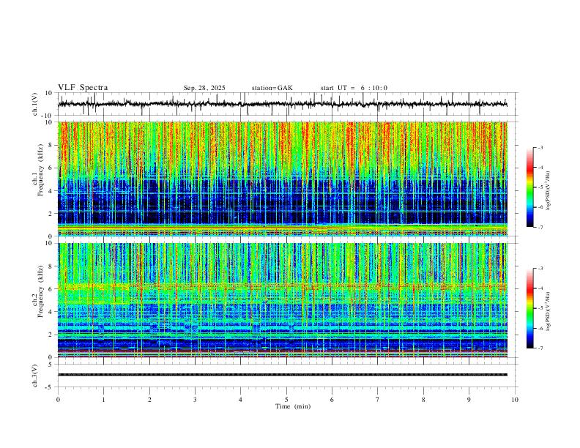Screen dimensions: 580x448
Task: Click time axis tick label '0'
Action: coord(58,400)
